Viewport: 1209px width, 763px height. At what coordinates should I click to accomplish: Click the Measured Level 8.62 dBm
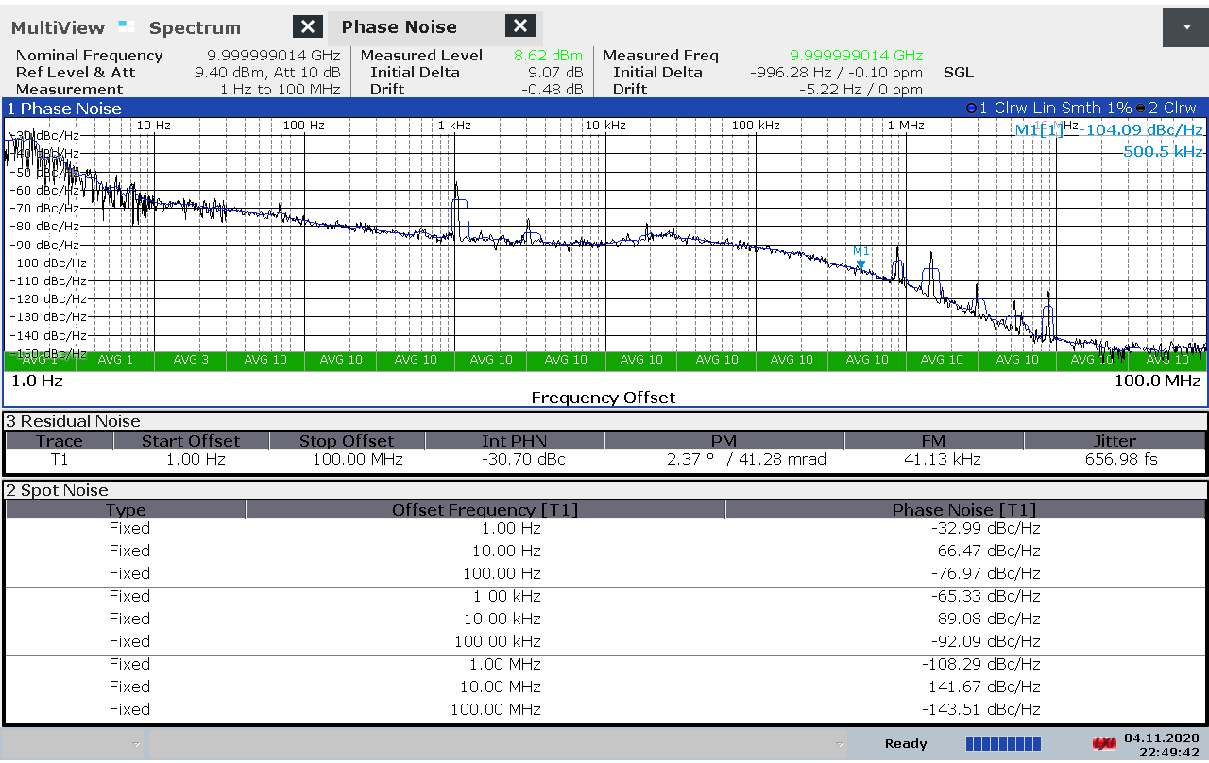point(548,55)
